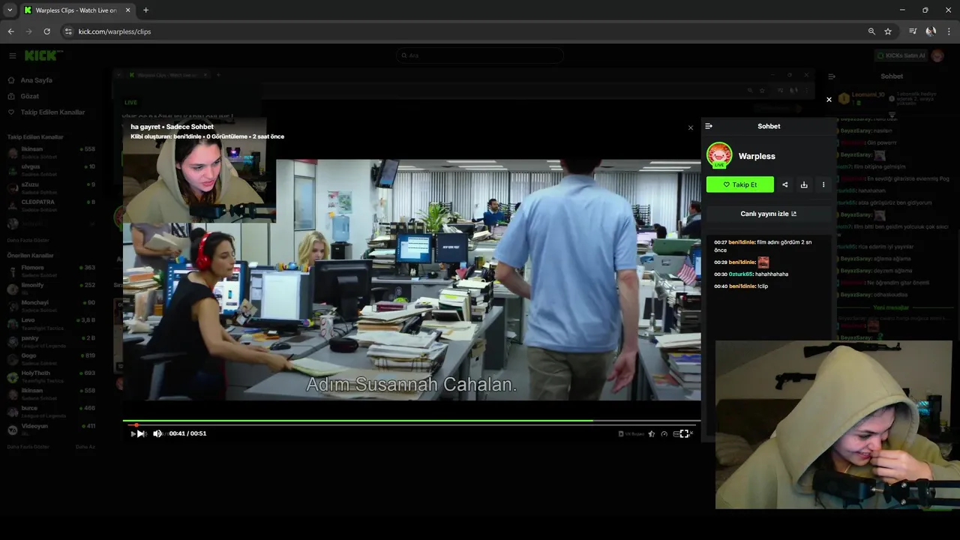Screen dimensions: 960x540
Task: Open a new browser tab
Action: [x=145, y=10]
